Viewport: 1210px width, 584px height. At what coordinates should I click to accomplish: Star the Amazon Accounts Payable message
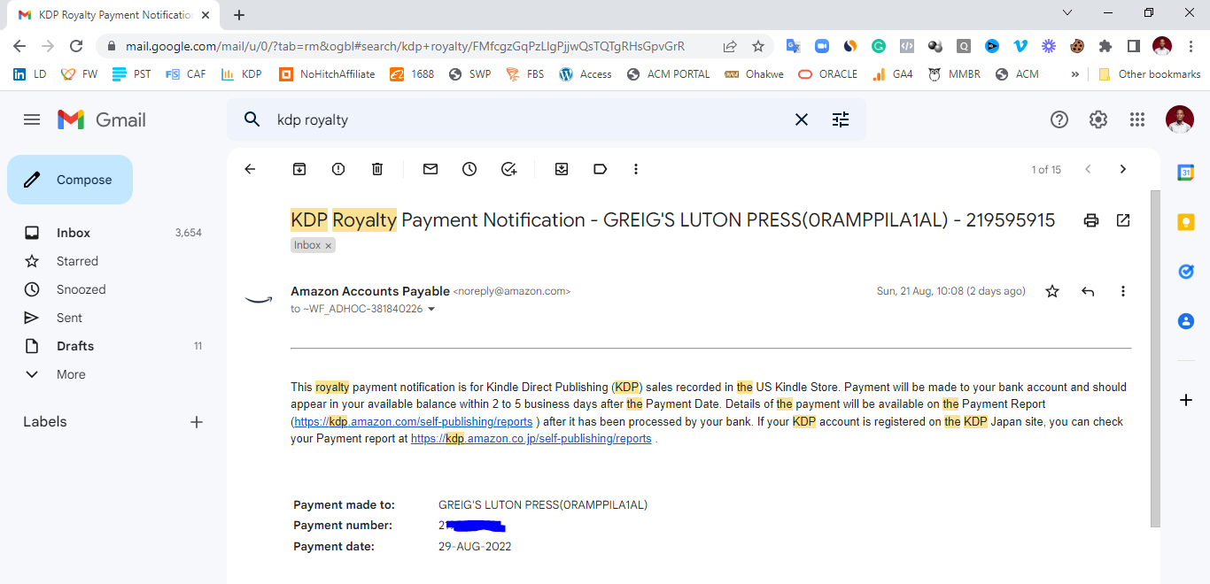(x=1052, y=291)
